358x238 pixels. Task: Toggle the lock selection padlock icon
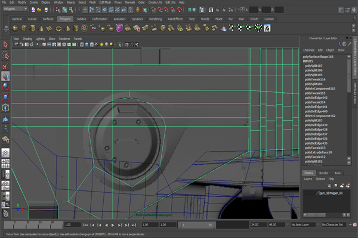(x=138, y=10)
